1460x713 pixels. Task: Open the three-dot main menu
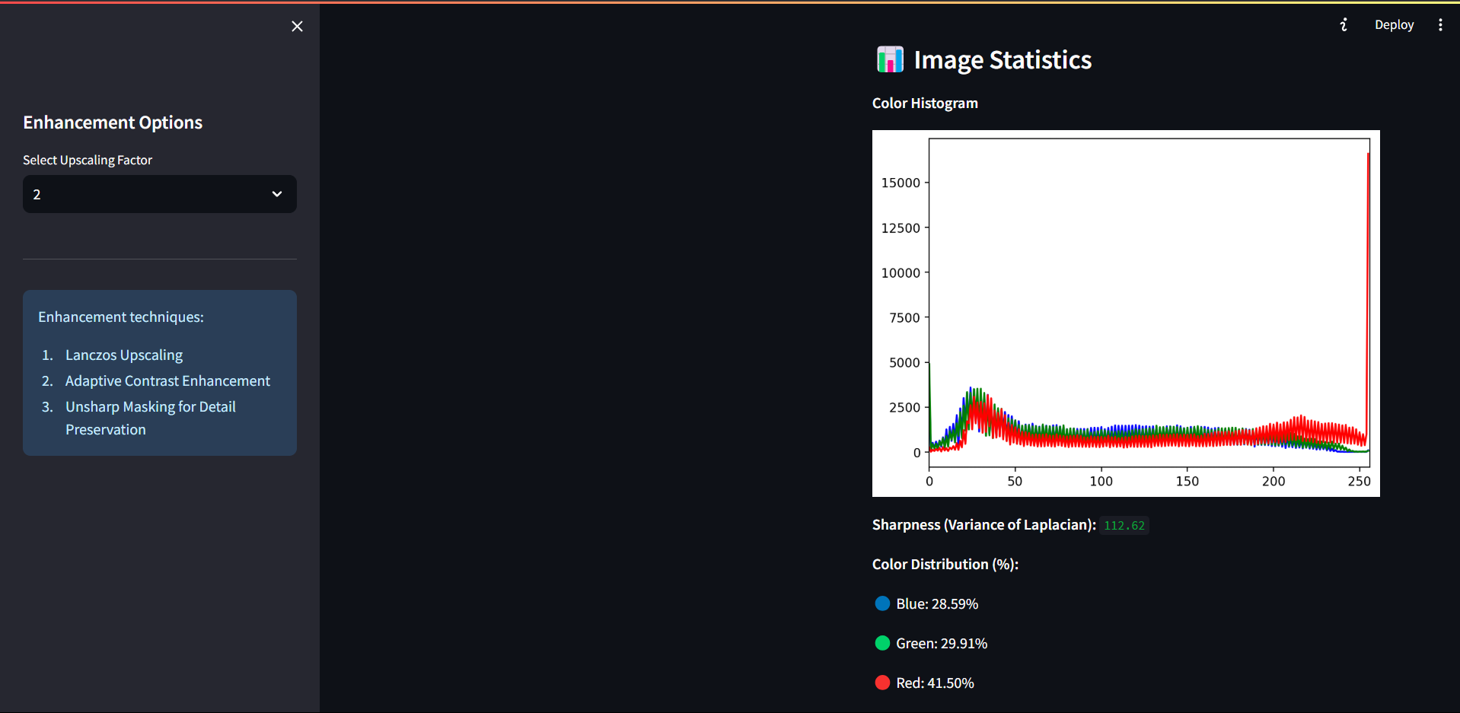point(1440,25)
